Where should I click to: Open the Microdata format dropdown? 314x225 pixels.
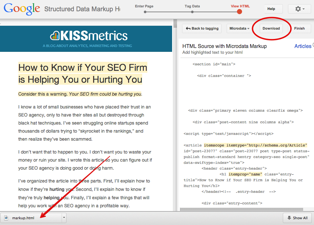point(239,29)
